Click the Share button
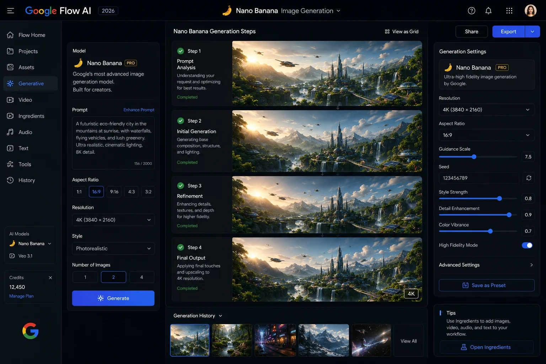The height and width of the screenshot is (364, 546). pyautogui.click(x=472, y=32)
